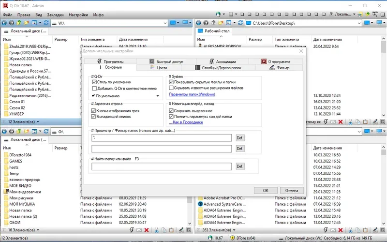Switch to the Программы tab

[110, 61]
